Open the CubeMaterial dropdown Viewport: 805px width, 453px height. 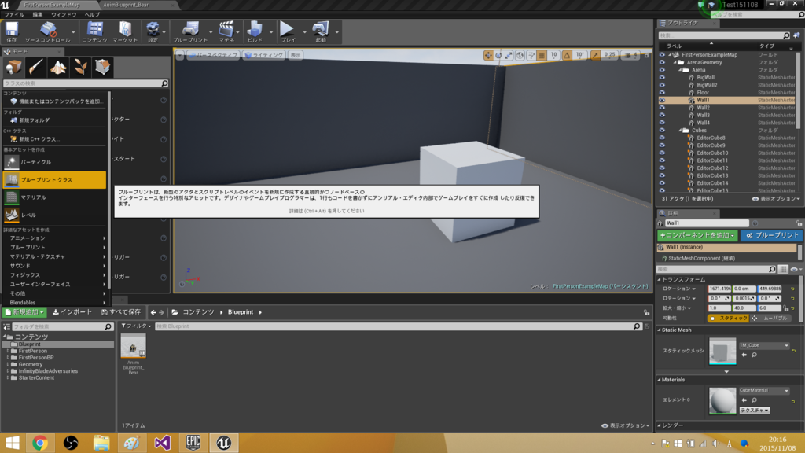764,390
